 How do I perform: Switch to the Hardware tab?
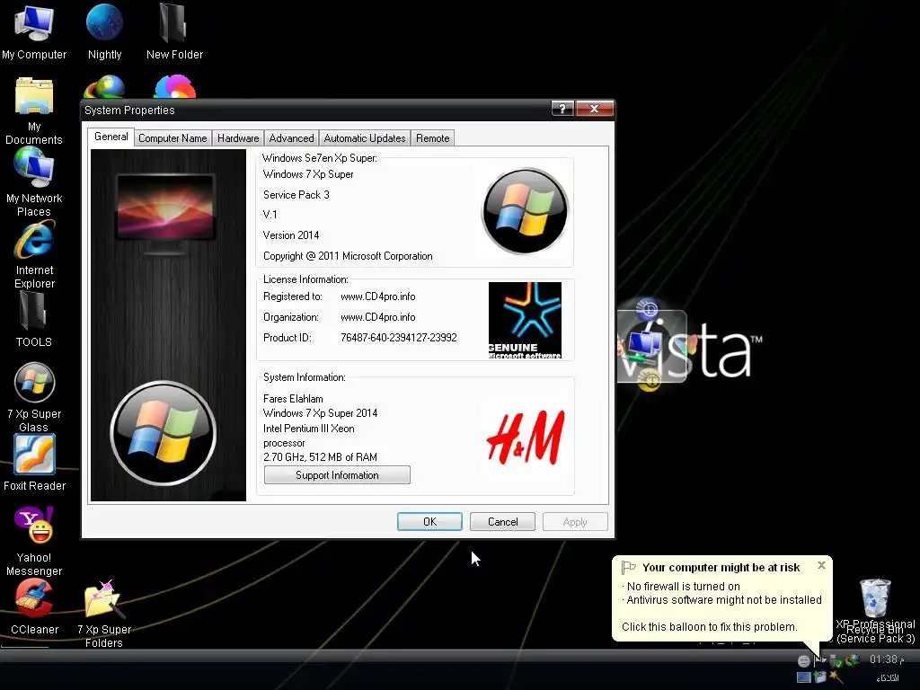pos(237,138)
